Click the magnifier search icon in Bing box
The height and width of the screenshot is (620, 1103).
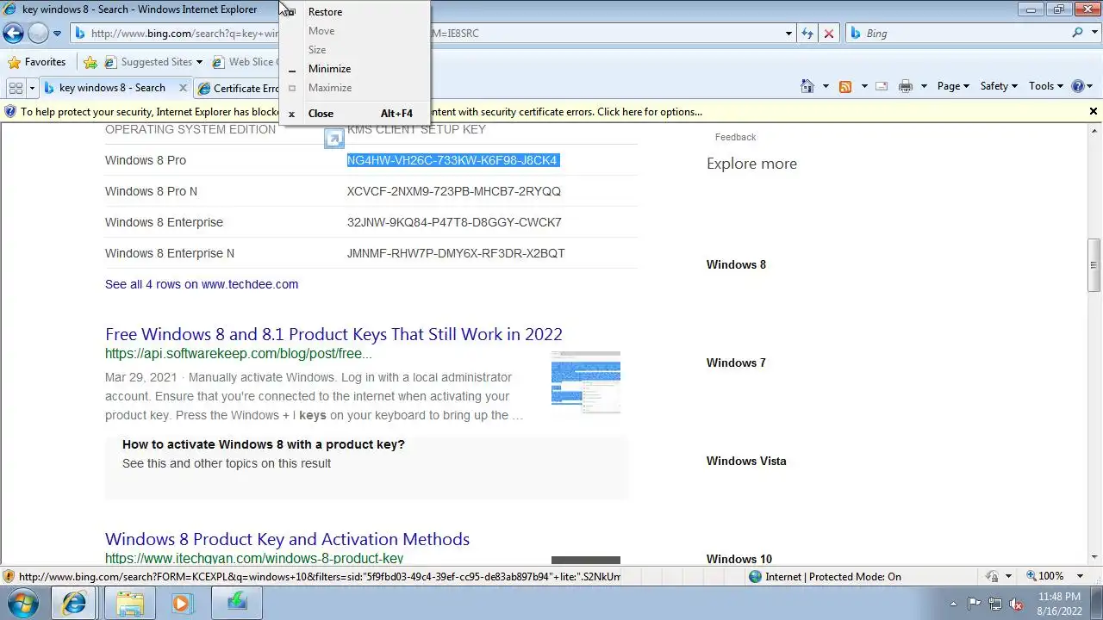pyautogui.click(x=1078, y=33)
